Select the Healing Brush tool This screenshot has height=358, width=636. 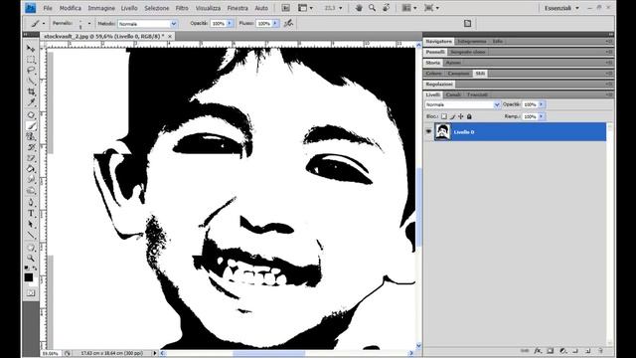click(31, 115)
